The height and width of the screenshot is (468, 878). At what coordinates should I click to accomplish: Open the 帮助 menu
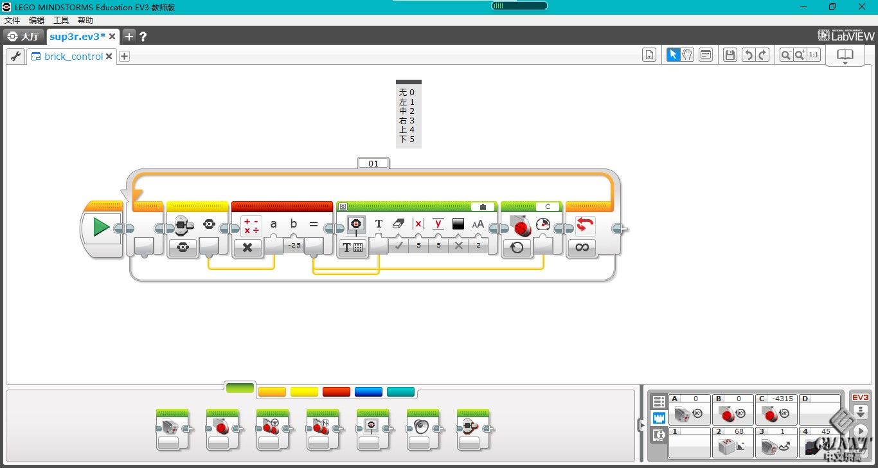(85, 21)
